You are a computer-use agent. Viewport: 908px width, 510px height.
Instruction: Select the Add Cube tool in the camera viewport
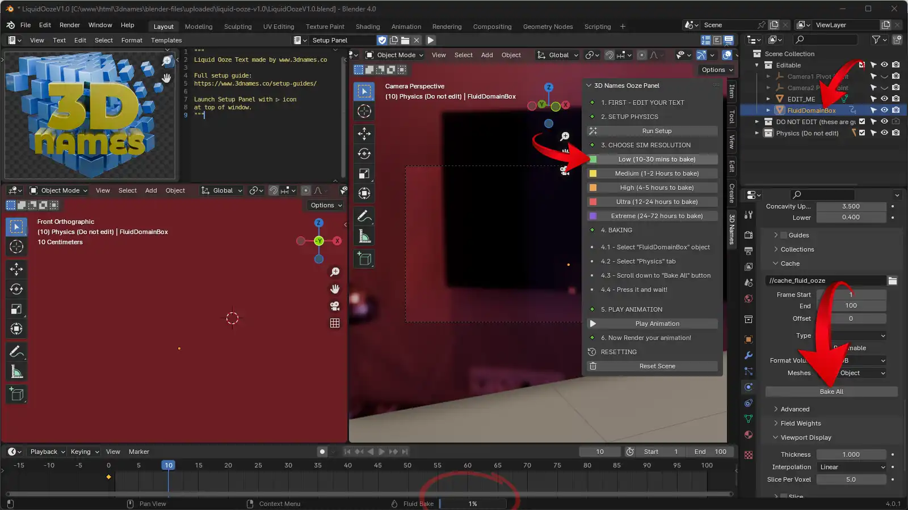tap(364, 259)
